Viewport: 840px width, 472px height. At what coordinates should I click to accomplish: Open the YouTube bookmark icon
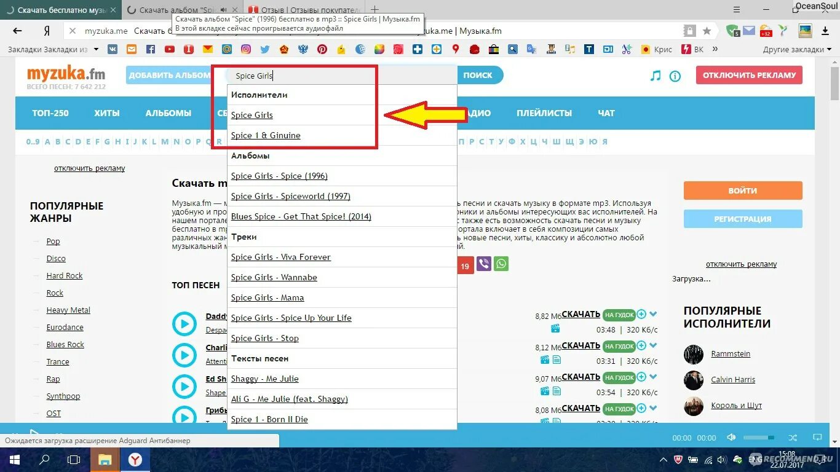(169, 49)
